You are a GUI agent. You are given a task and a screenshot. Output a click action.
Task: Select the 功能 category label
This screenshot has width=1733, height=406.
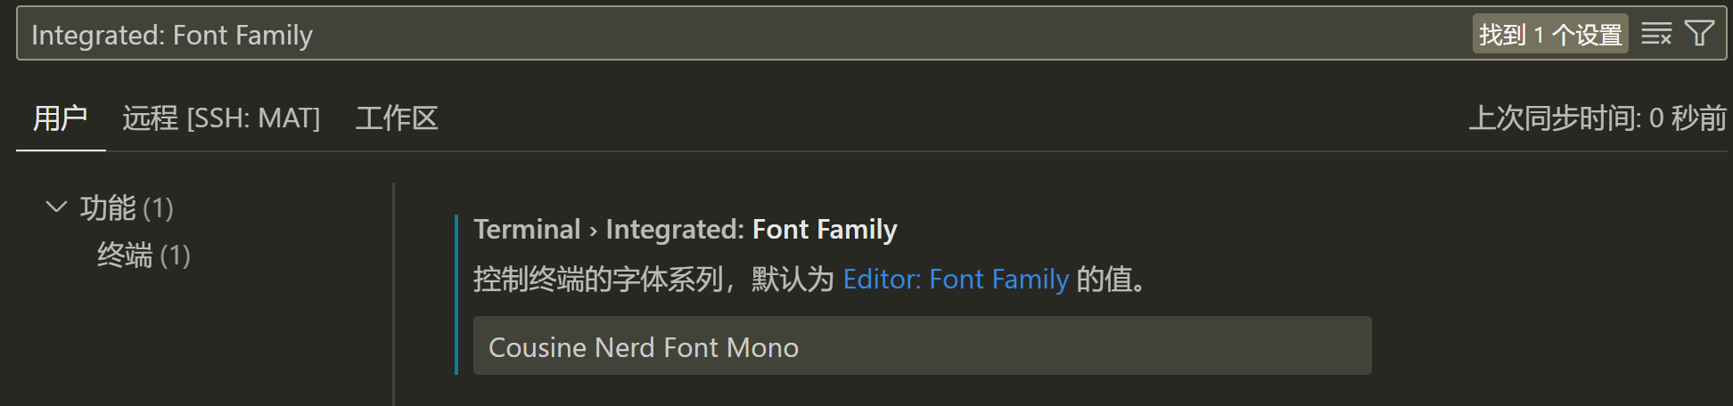(x=108, y=207)
